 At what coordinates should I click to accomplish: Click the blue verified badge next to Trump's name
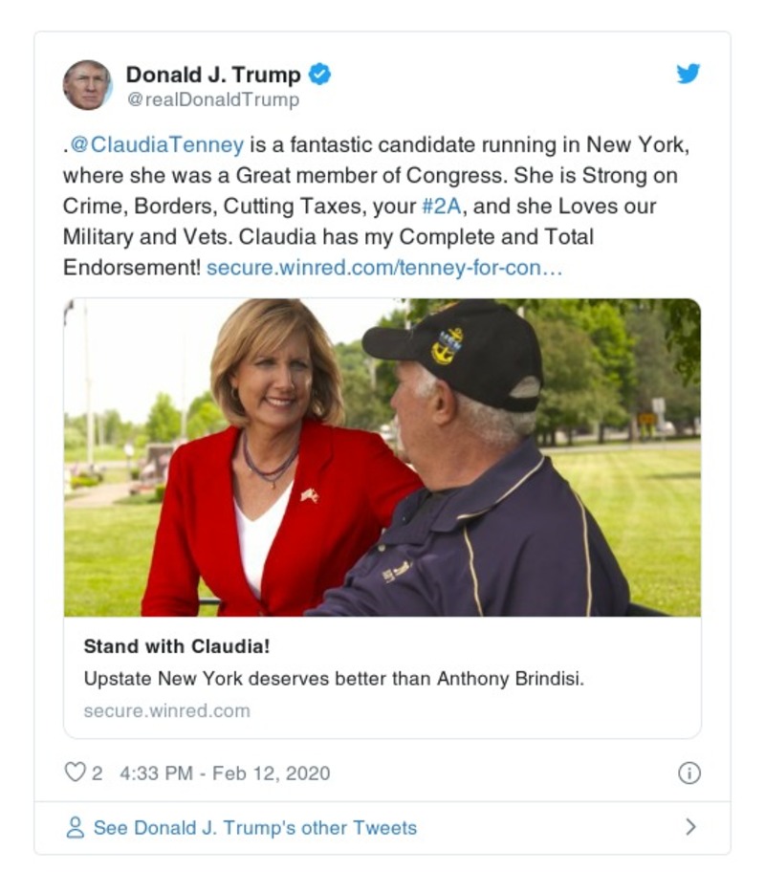point(321,73)
